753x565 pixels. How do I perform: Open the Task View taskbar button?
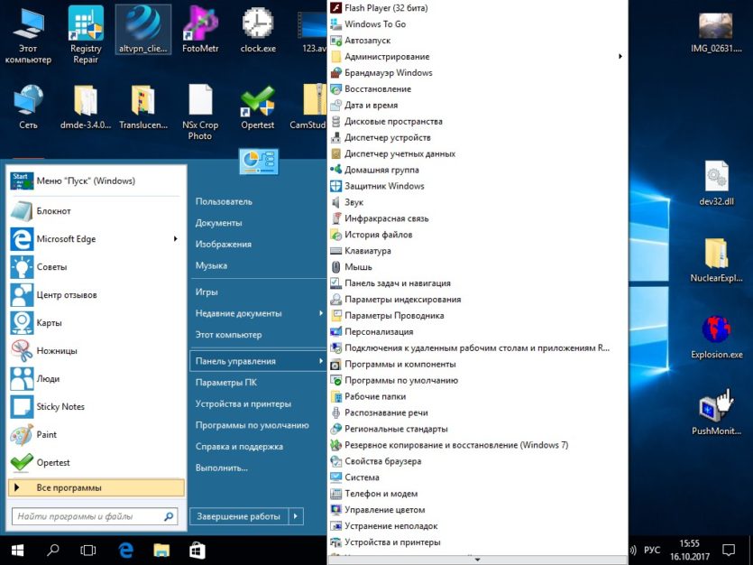coord(87,550)
